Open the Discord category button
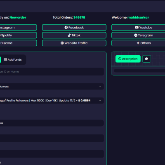This screenshot has width=165, height=165. [19, 43]
